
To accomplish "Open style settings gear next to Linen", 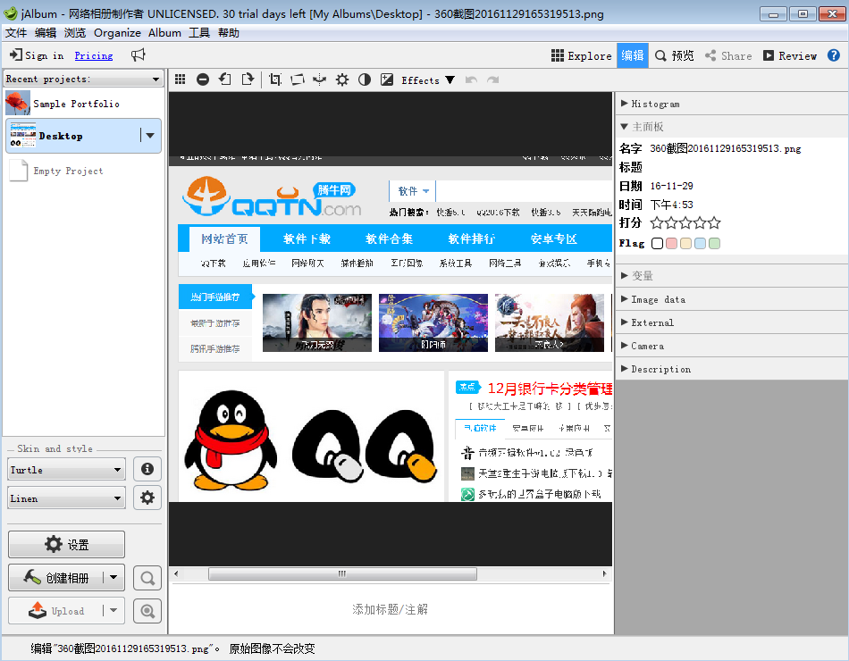I will (147, 498).
